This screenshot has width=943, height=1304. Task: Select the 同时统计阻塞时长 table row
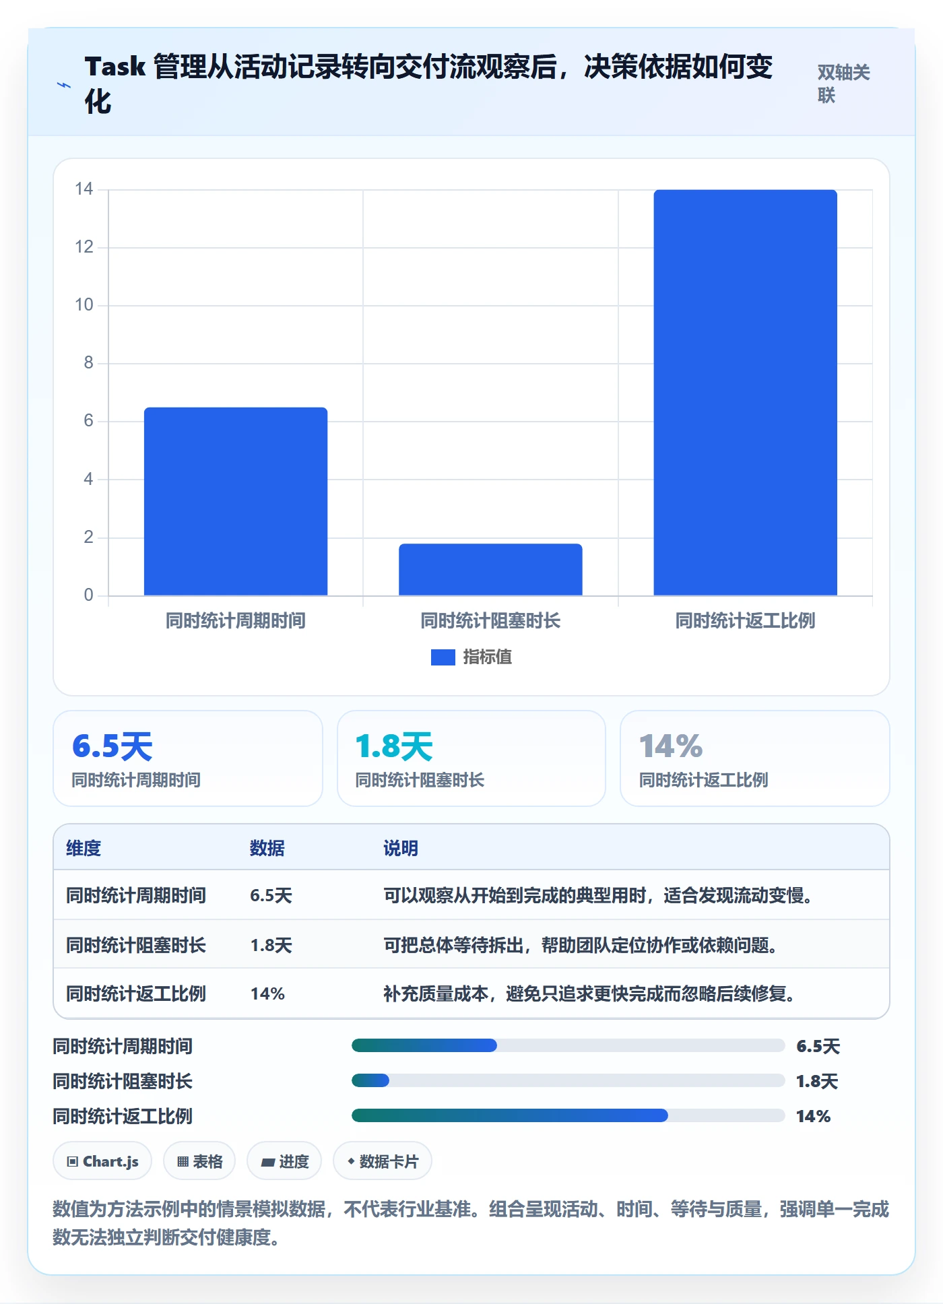pos(471,944)
